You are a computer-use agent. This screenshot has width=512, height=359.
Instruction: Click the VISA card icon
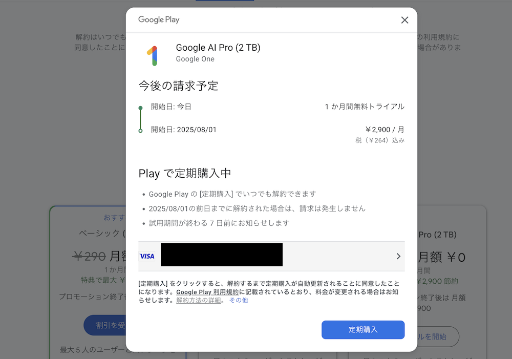tap(147, 257)
